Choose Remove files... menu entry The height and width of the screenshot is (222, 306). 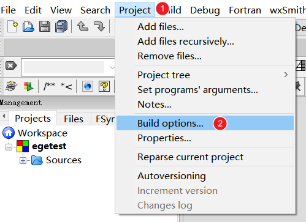coord(205,56)
